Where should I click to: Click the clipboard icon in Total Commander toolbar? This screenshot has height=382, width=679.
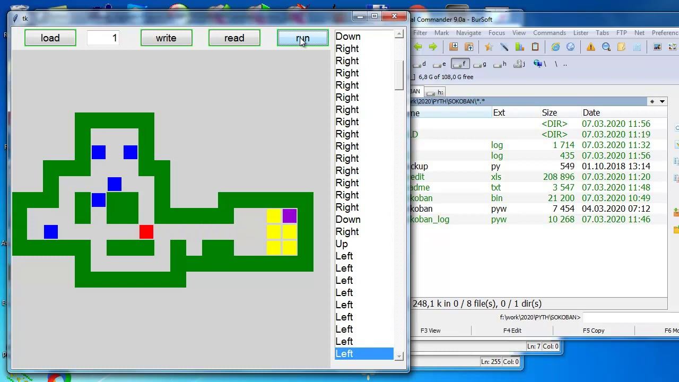click(x=535, y=47)
